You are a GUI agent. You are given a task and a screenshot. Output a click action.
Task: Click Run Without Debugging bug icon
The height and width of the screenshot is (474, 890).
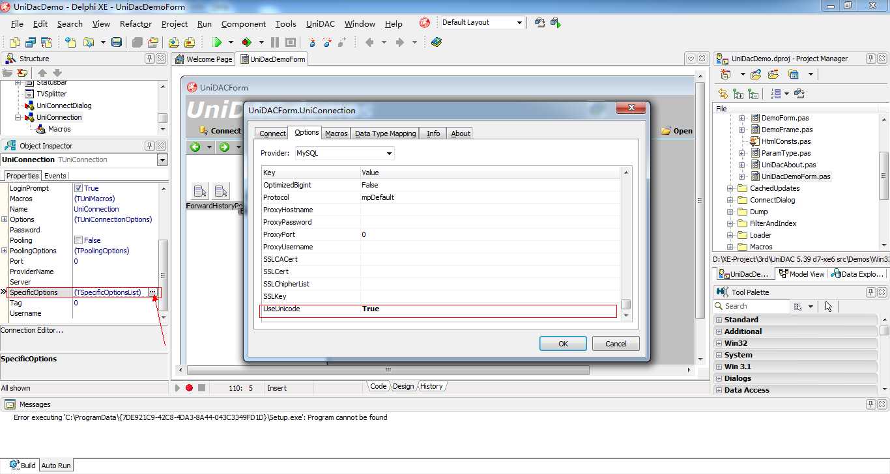[x=246, y=42]
